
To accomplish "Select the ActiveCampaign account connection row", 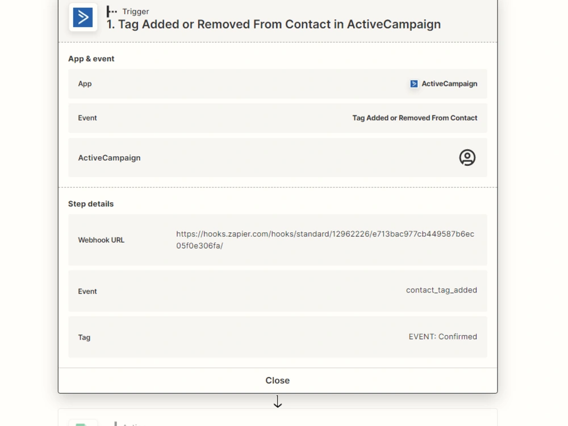I will click(x=277, y=157).
